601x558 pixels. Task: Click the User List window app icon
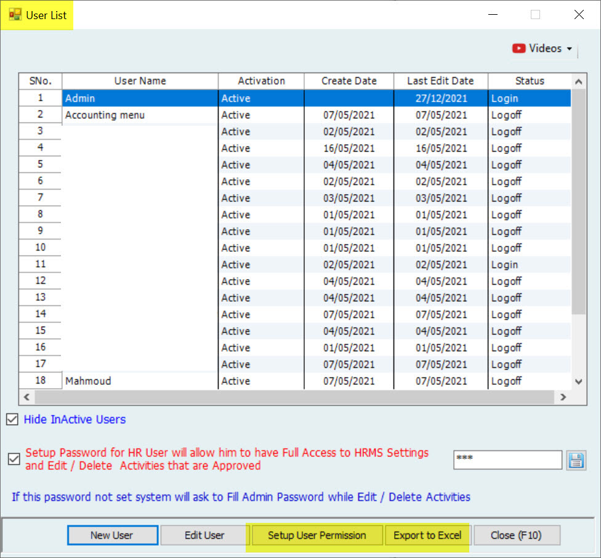tap(15, 15)
